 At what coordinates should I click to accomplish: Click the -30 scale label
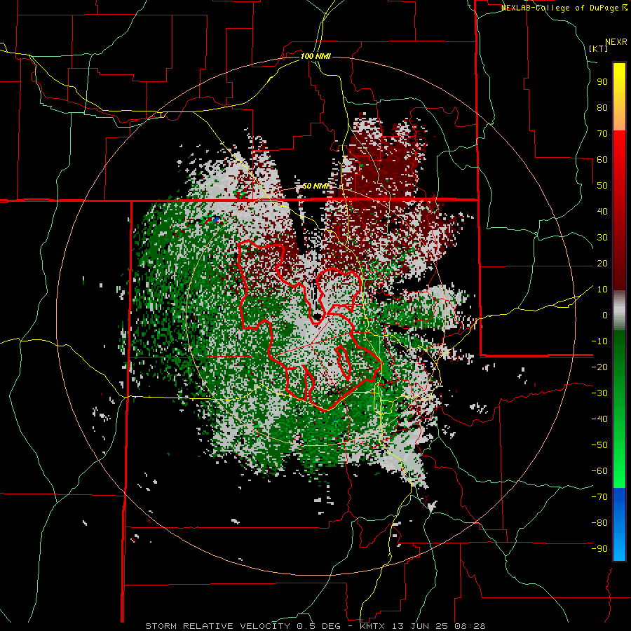599,393
